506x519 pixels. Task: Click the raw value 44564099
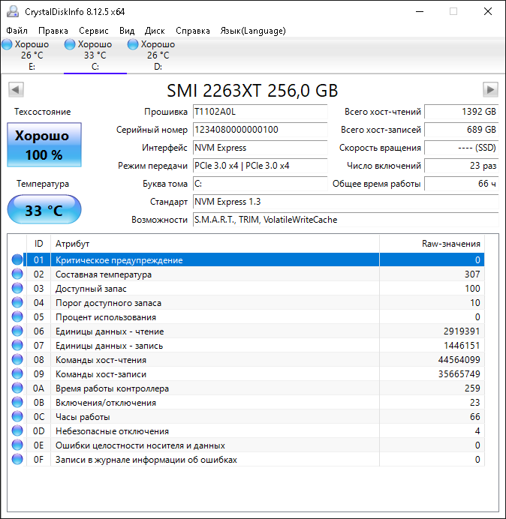(459, 360)
